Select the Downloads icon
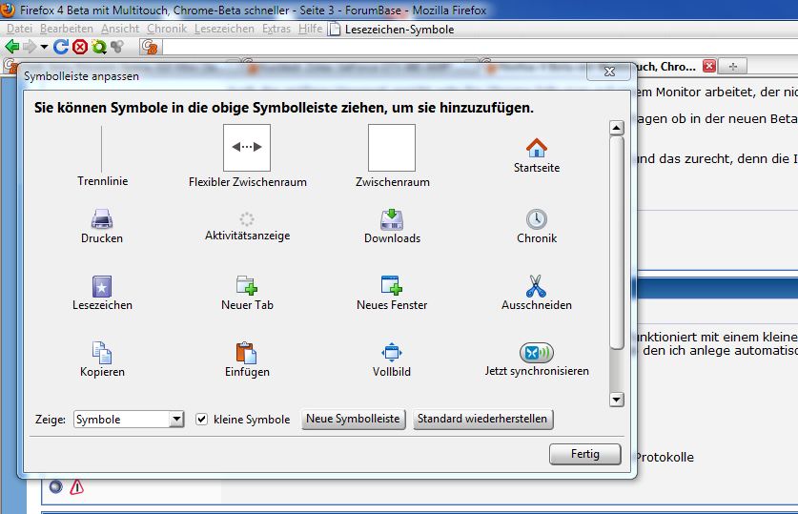The width and height of the screenshot is (798, 514). (392, 218)
